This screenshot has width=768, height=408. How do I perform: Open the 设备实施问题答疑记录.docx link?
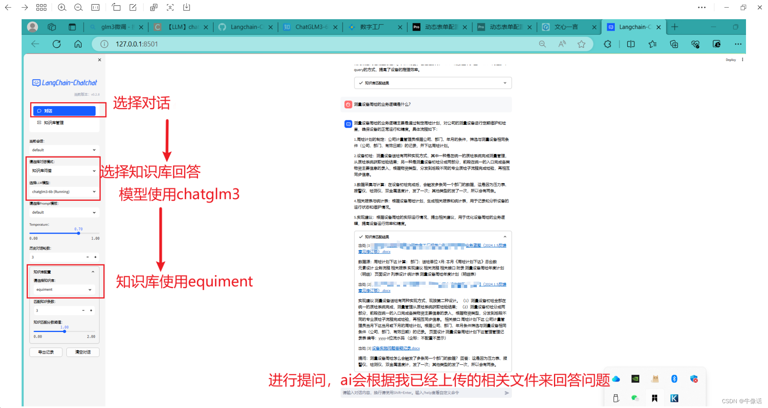pos(396,348)
